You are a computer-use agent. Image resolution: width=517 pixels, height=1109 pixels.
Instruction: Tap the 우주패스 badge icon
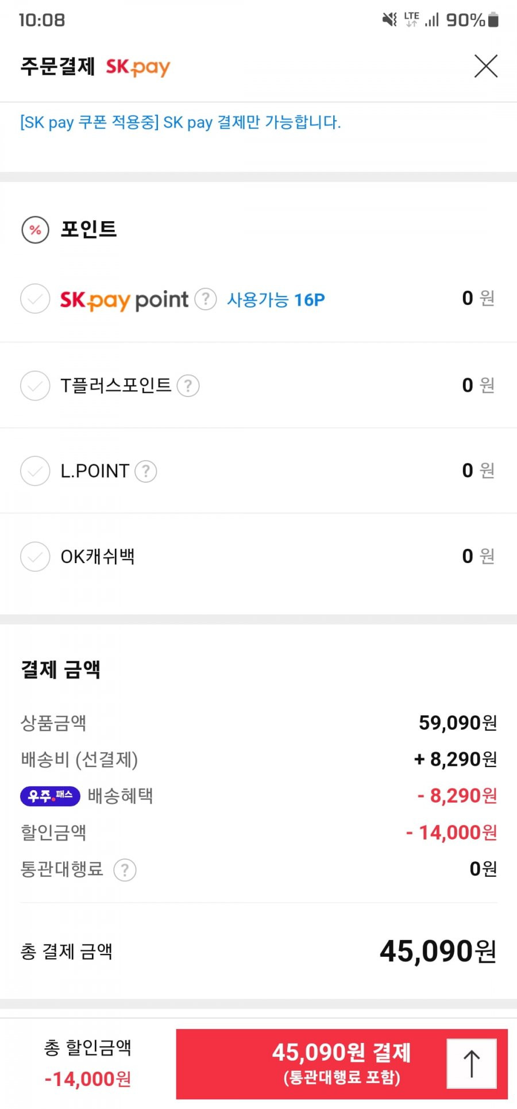pyautogui.click(x=50, y=796)
